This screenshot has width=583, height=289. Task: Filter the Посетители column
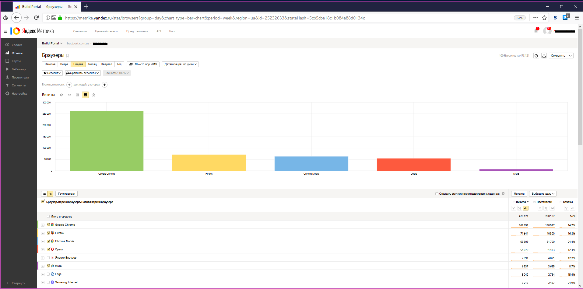540,208
